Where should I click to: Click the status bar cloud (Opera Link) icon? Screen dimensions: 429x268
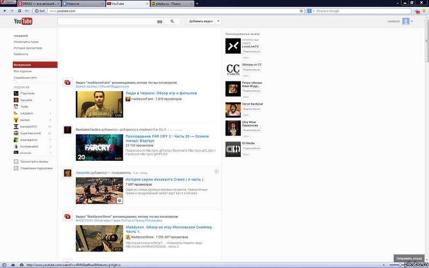(13, 265)
